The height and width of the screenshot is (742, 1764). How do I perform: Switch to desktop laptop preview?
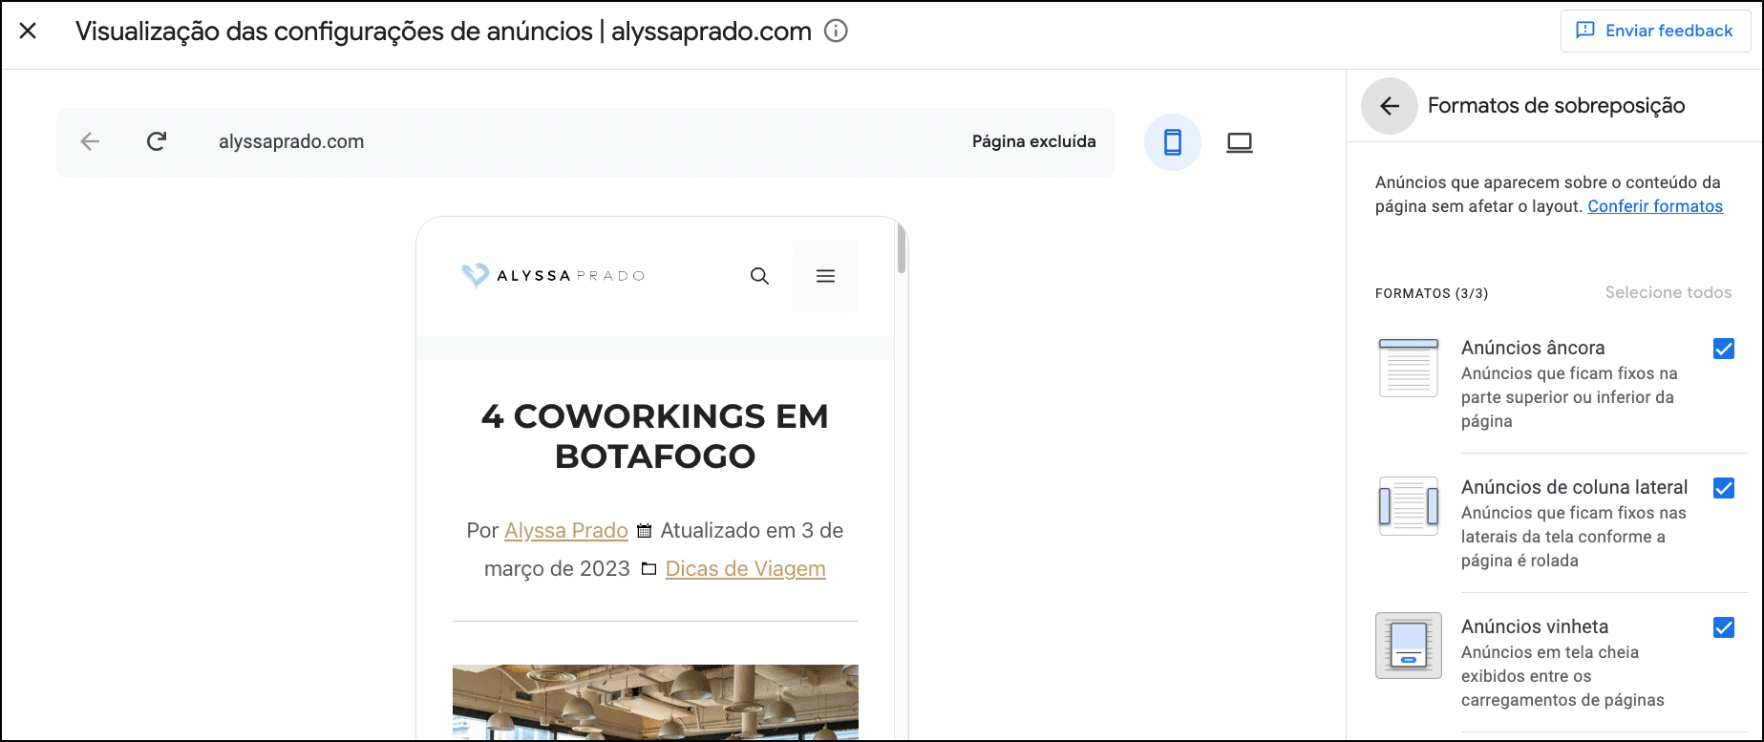click(1240, 142)
